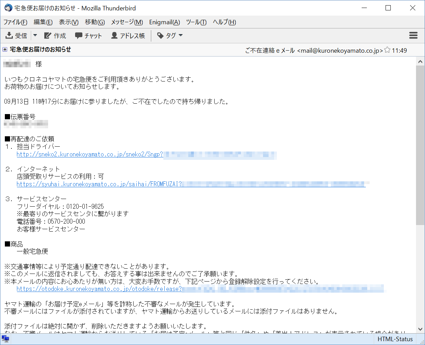This screenshot has height=345, width=425.
Task: Open the hamburger application menu
Action: (413, 35)
